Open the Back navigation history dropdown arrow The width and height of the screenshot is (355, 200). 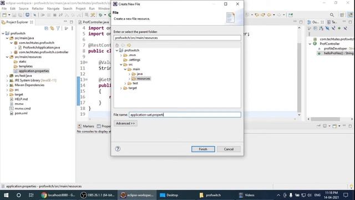pos(273,15)
